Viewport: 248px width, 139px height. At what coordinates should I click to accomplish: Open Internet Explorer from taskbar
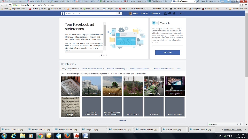[13, 136]
